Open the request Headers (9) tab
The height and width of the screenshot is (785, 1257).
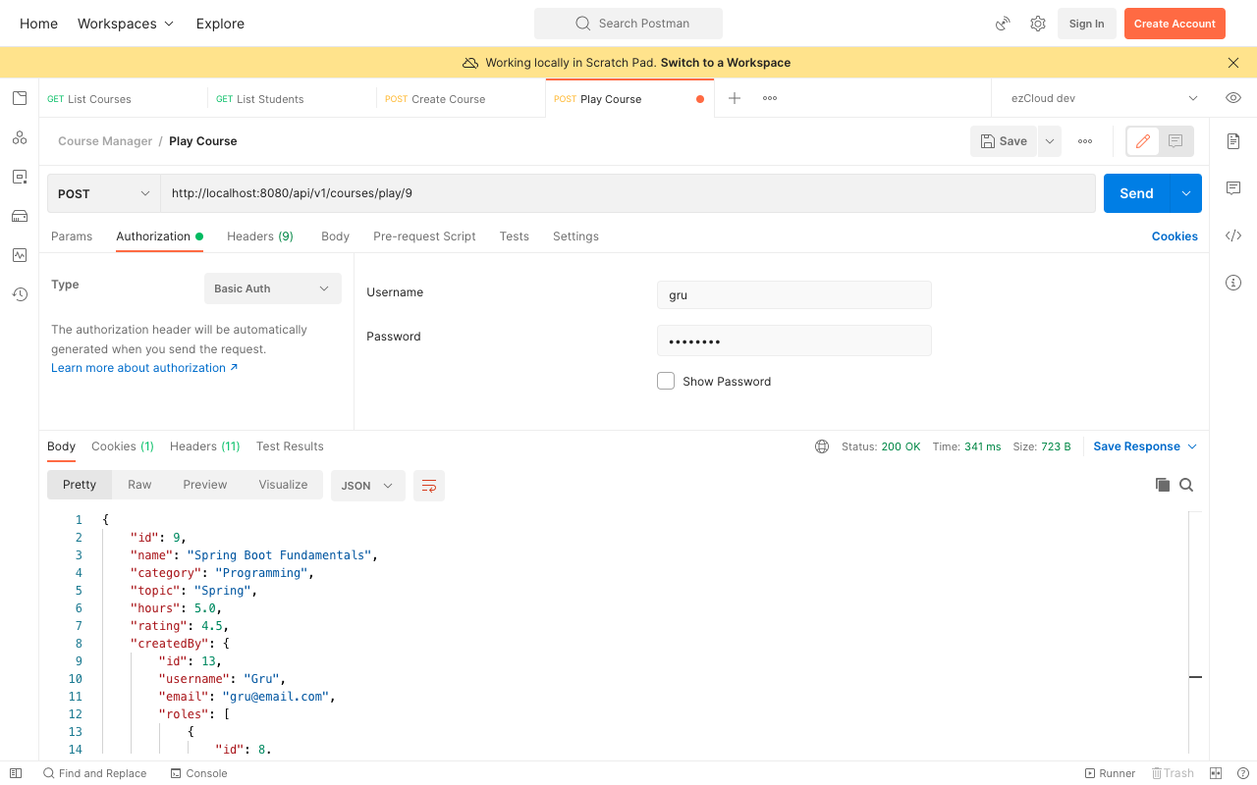(x=260, y=236)
